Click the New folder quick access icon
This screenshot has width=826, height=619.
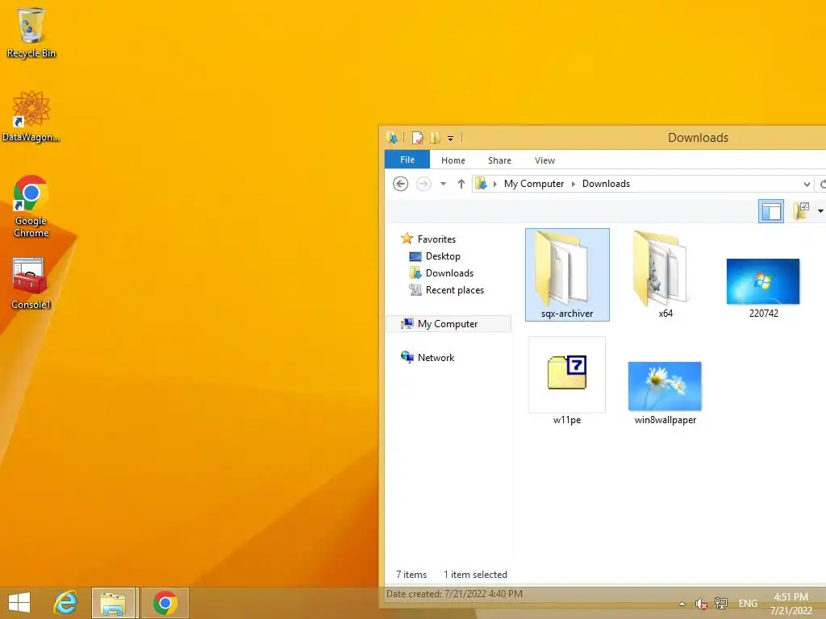pos(435,138)
